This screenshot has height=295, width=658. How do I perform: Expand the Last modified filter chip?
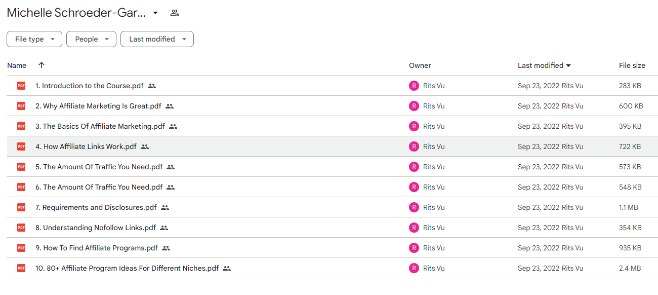point(157,39)
